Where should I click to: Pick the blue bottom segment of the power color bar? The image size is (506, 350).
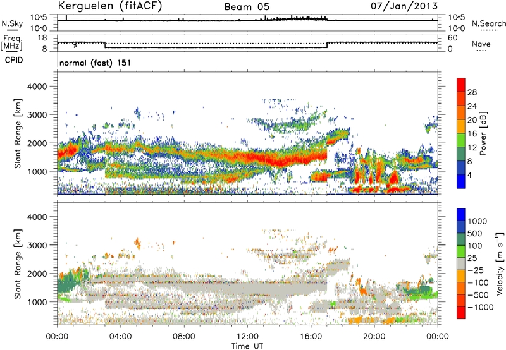coord(461,182)
